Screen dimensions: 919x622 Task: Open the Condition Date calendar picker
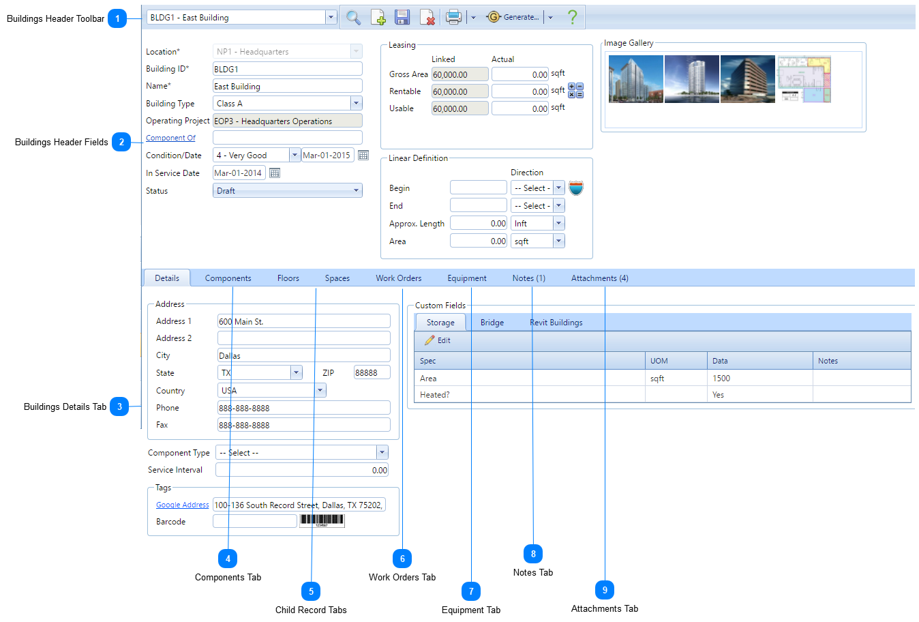pos(363,155)
